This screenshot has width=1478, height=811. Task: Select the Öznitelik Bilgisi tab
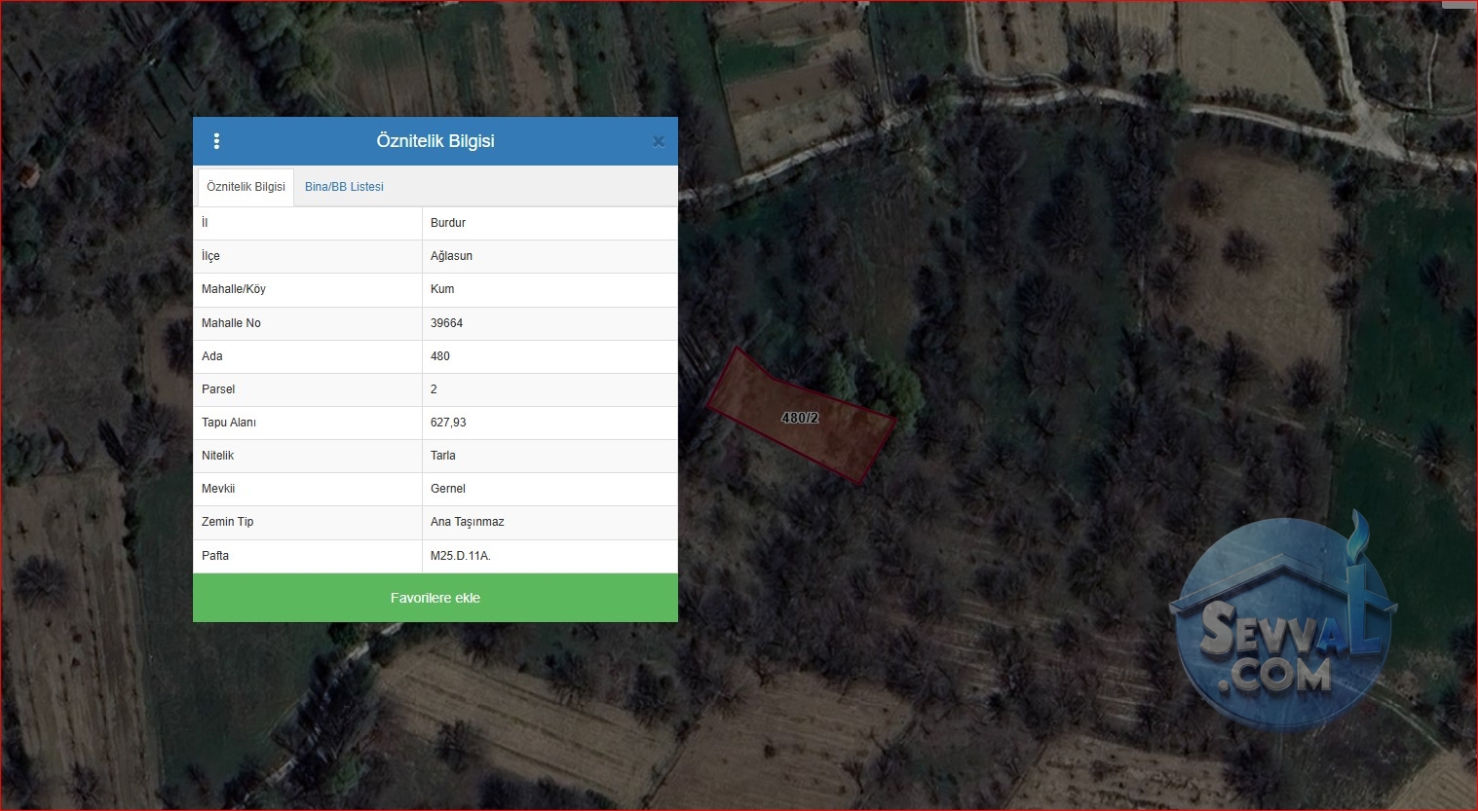click(x=246, y=187)
